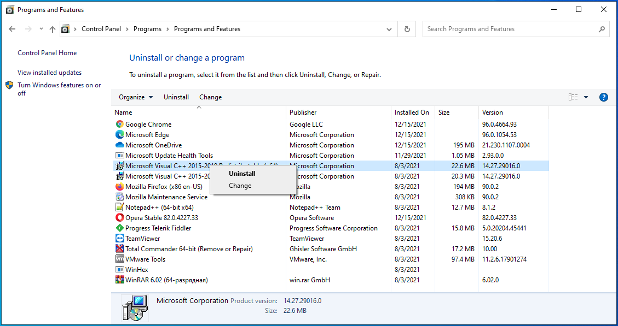Open the Organize dropdown menu
This screenshot has height=326, width=618.
[x=136, y=97]
